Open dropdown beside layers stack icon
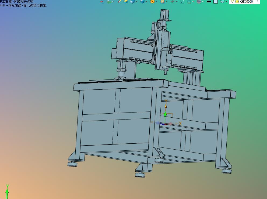This screenshot has width=267, height=199. coord(226,2)
